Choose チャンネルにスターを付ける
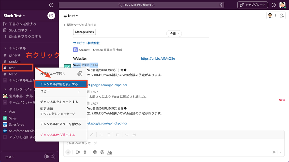This screenshot has width=289, height=162. [x=61, y=124]
